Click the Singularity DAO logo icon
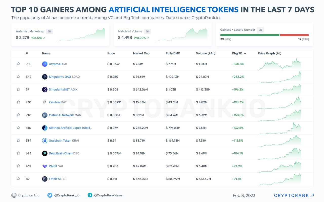Viewport: 324px width, 202px height. pos(45,77)
